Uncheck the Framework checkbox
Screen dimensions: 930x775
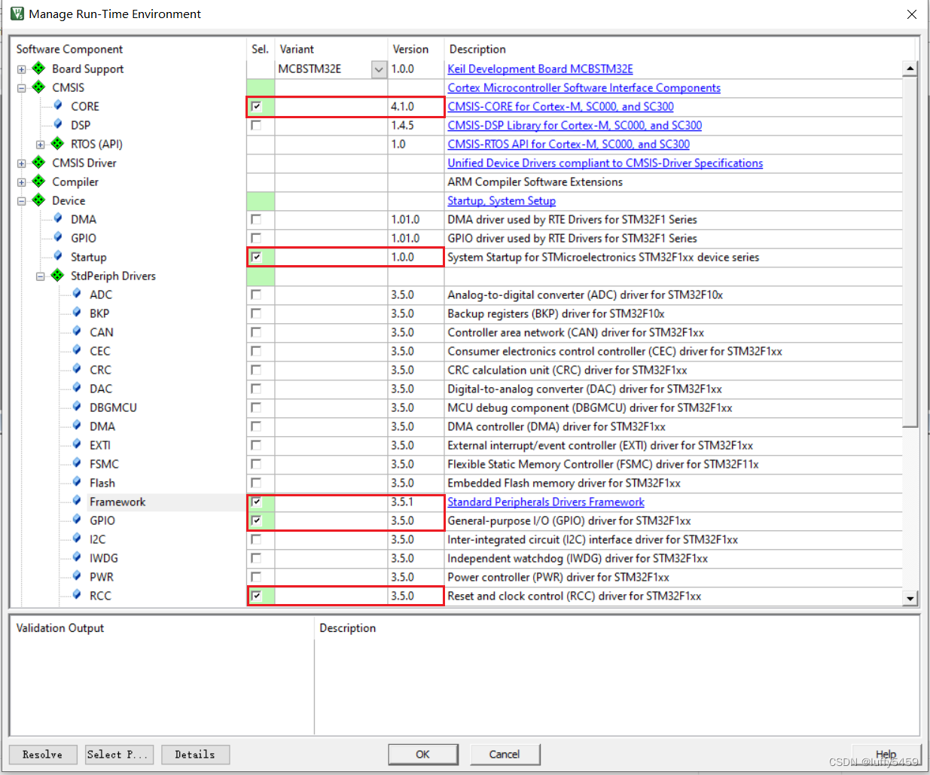pos(256,502)
